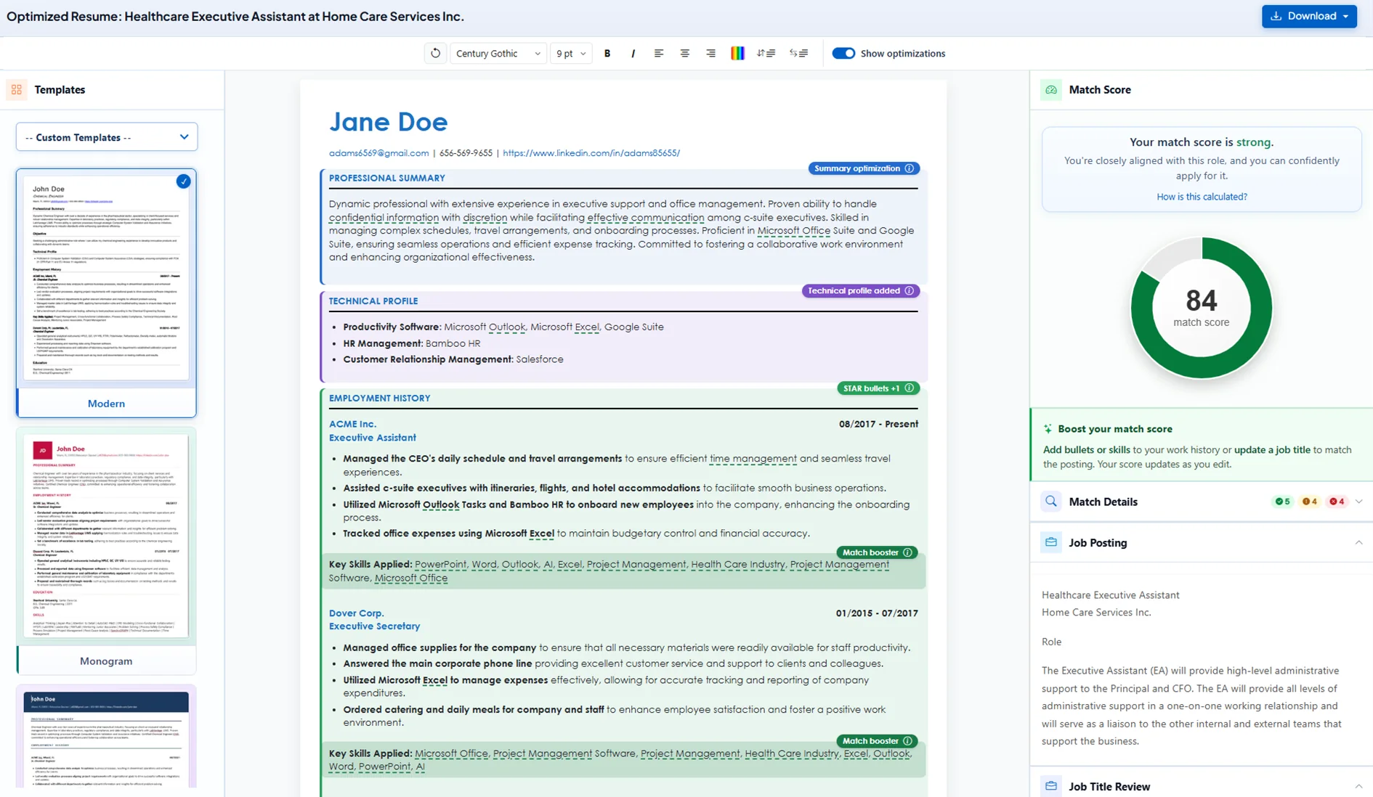Collapse the Job Title Review section
This screenshot has width=1373, height=797.
tap(1358, 786)
